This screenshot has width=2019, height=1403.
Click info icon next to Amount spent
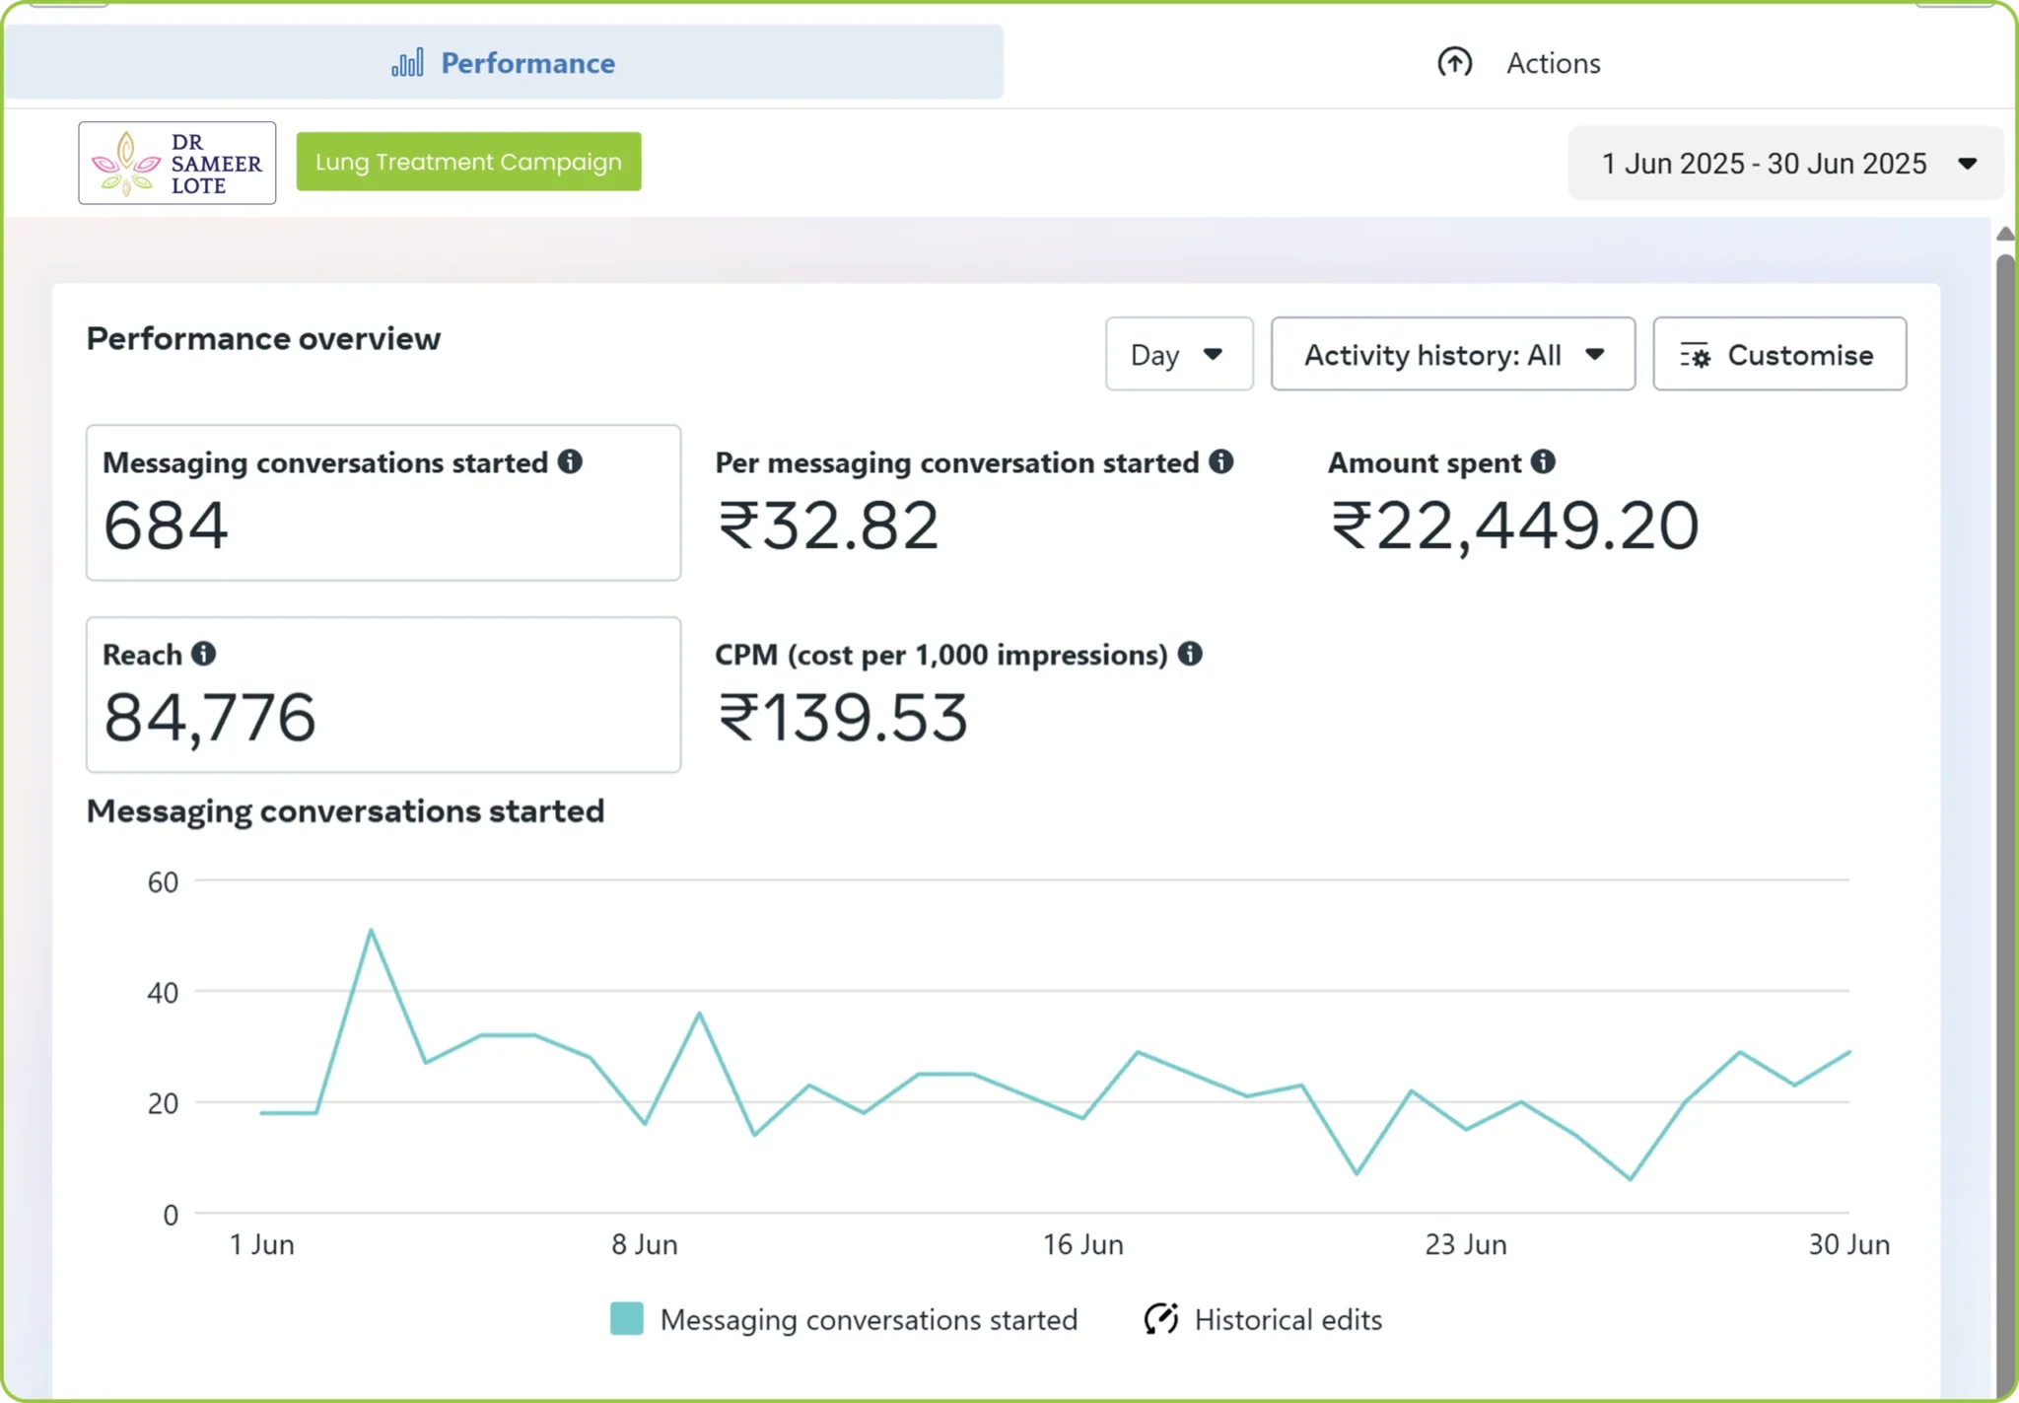[1543, 461]
